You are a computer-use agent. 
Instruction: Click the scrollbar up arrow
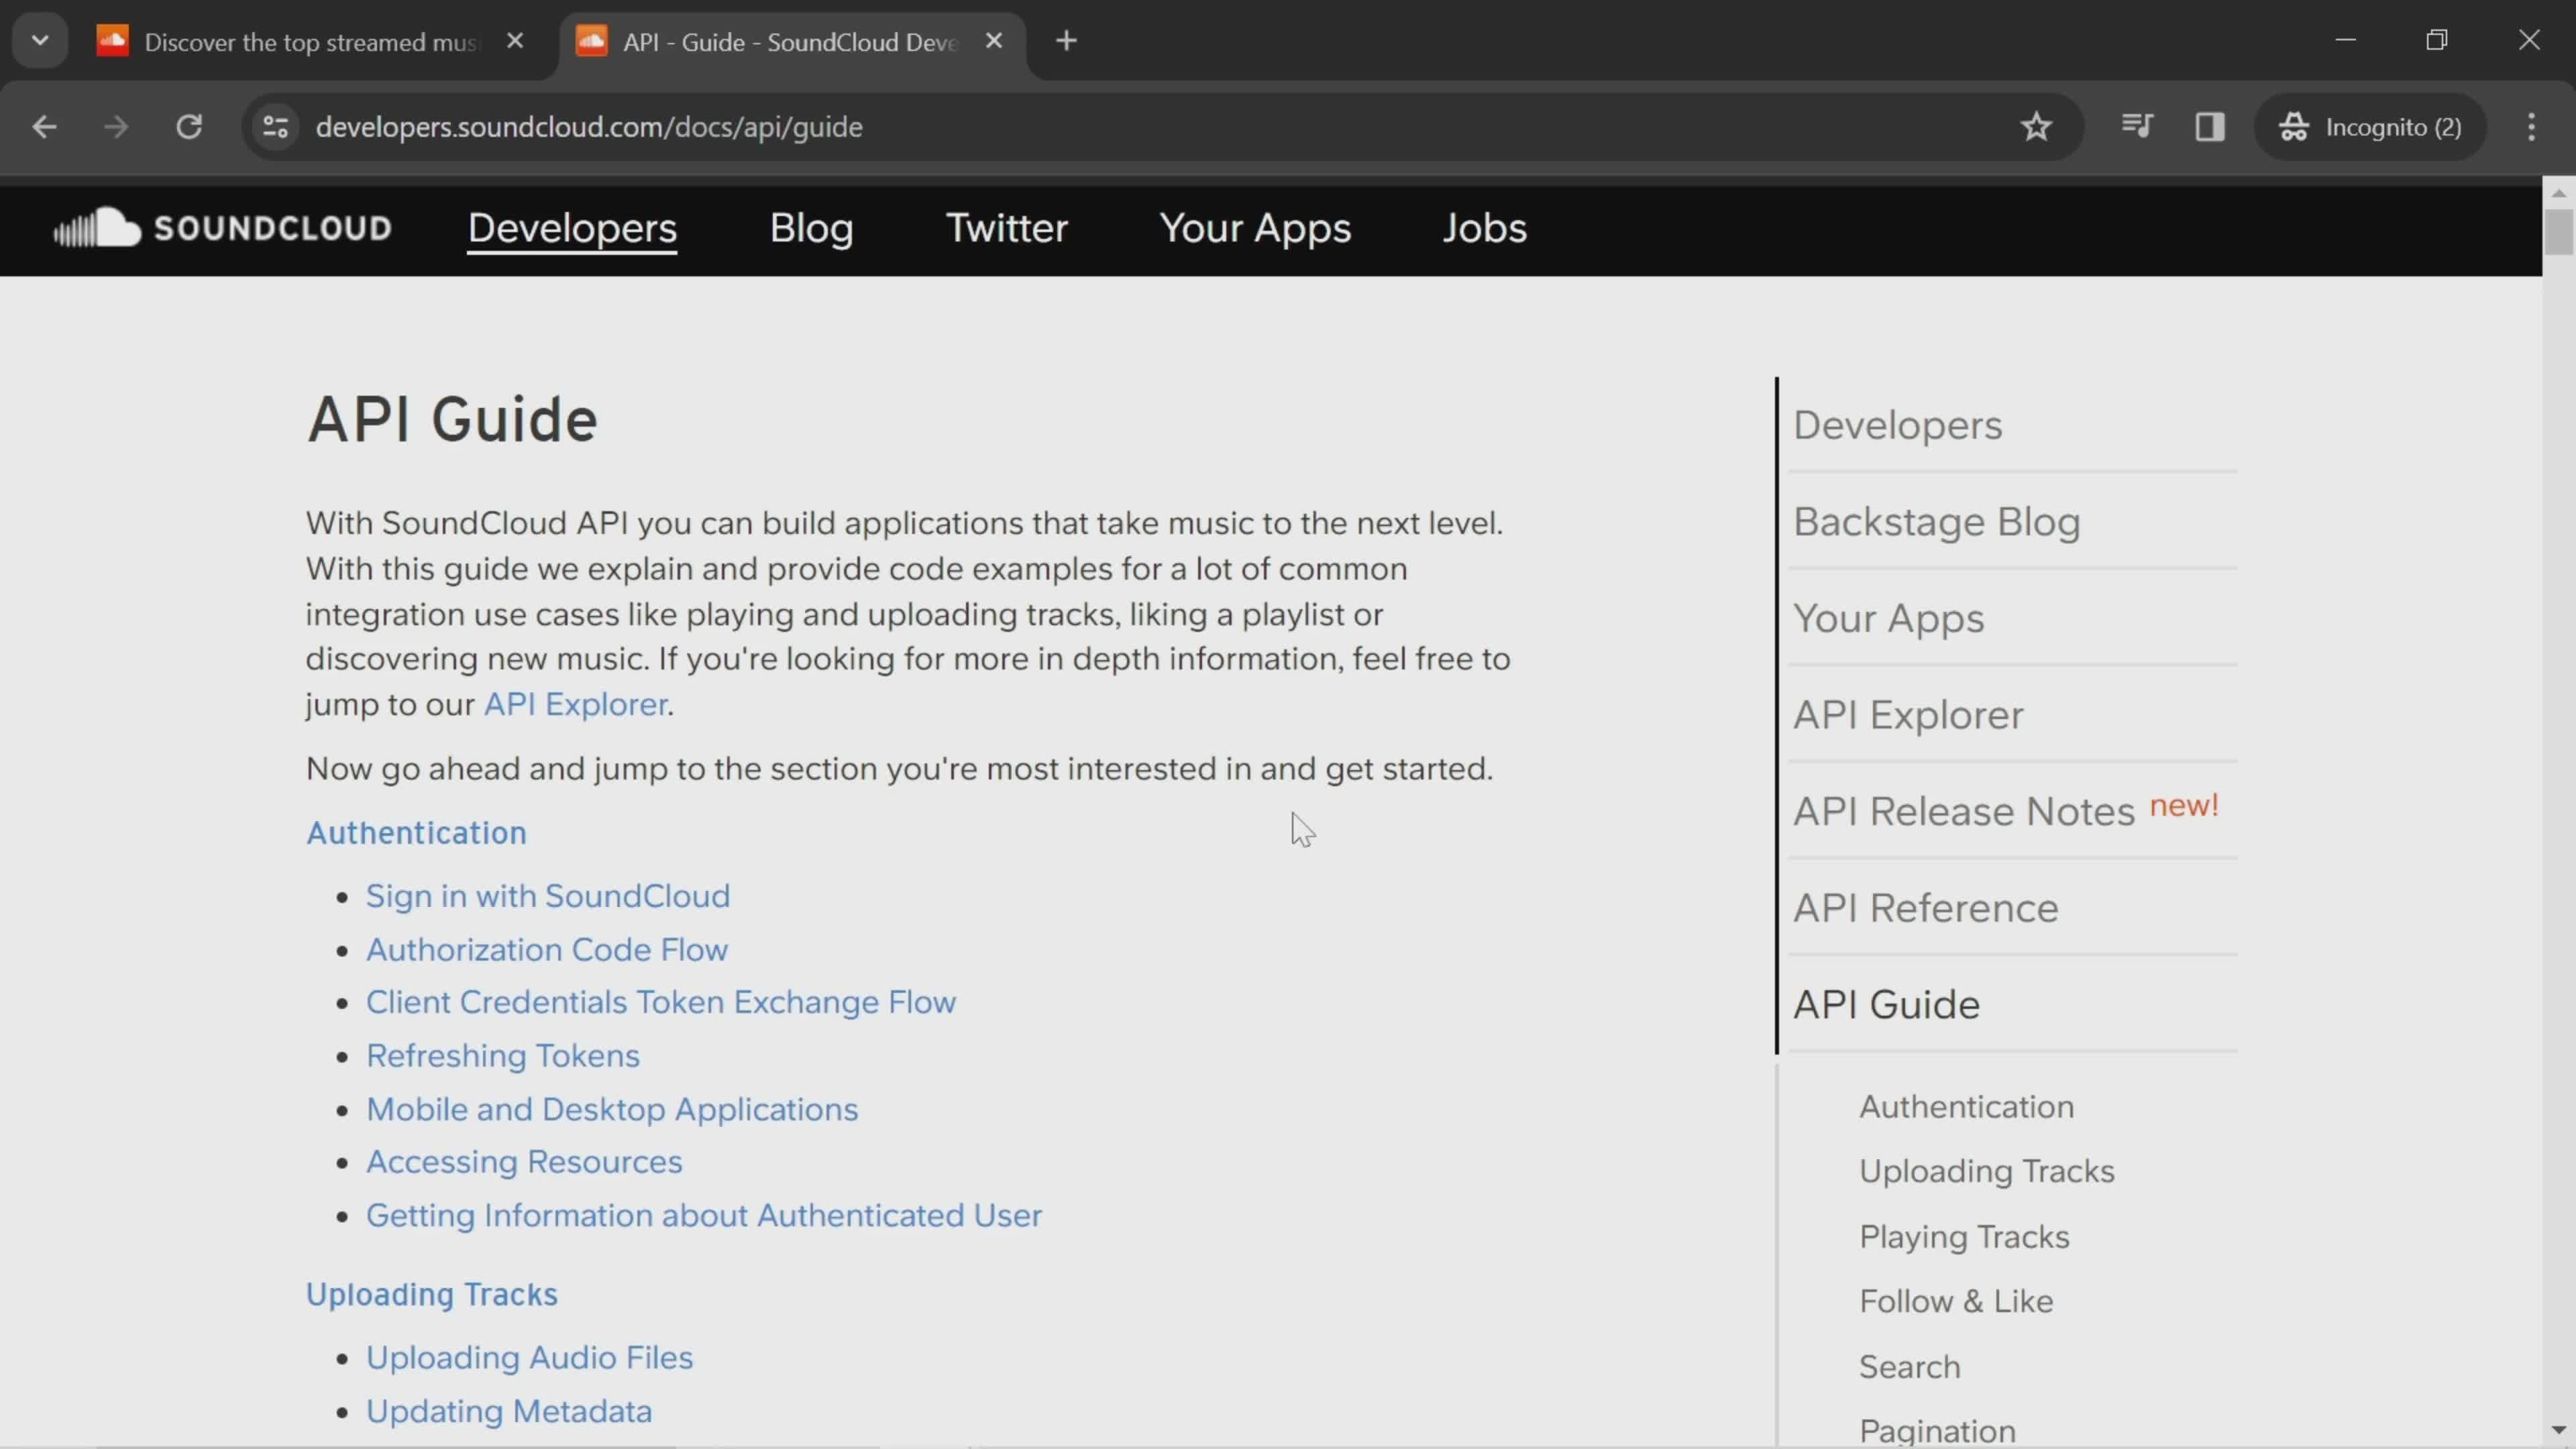[2558, 192]
